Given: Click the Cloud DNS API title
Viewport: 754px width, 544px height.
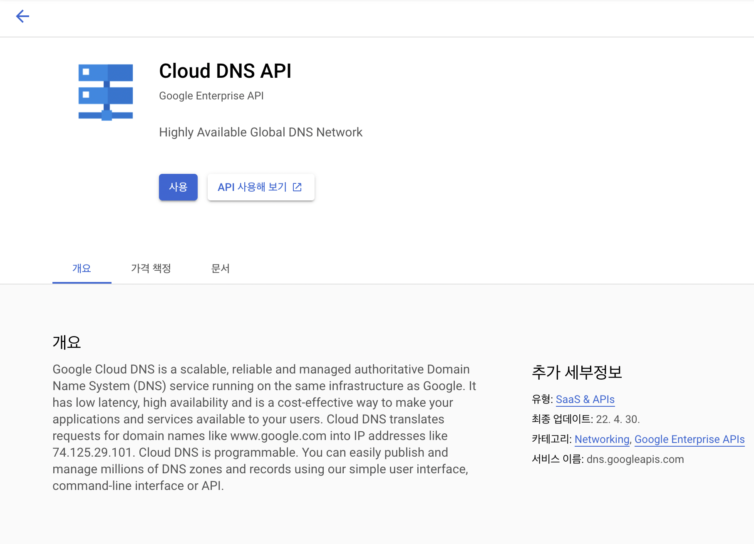Looking at the screenshot, I should (225, 71).
